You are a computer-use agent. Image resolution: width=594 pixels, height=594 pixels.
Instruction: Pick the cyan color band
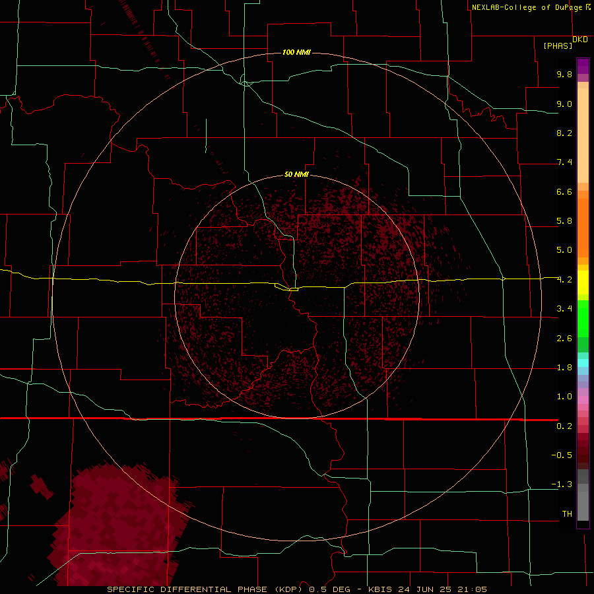583,363
